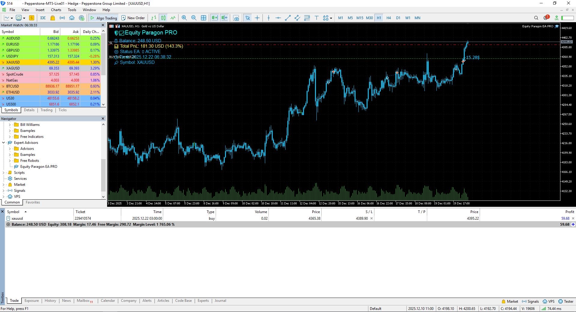576x312 pixels.
Task: Expand the Free Robots folder
Action: [10, 161]
